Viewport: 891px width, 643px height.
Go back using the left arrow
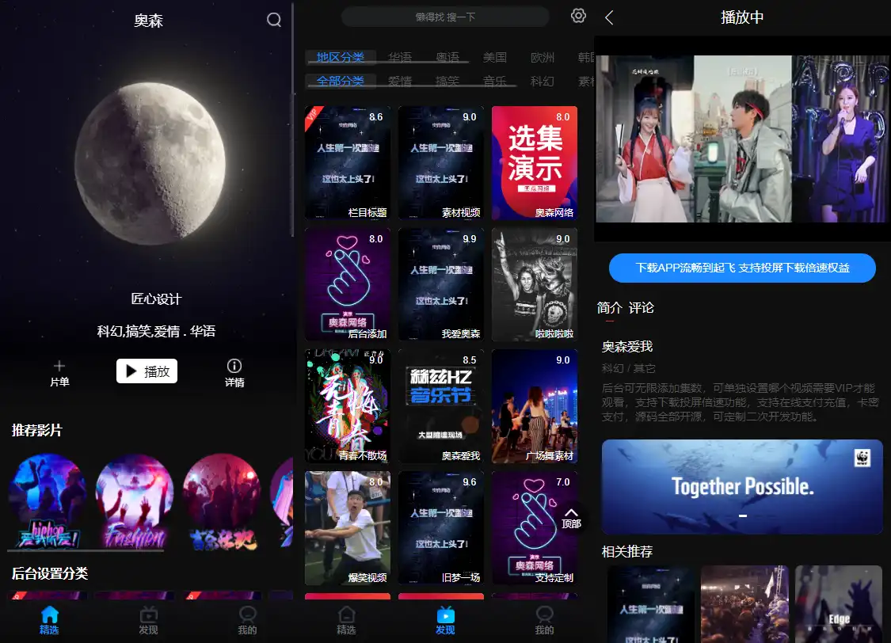[609, 18]
